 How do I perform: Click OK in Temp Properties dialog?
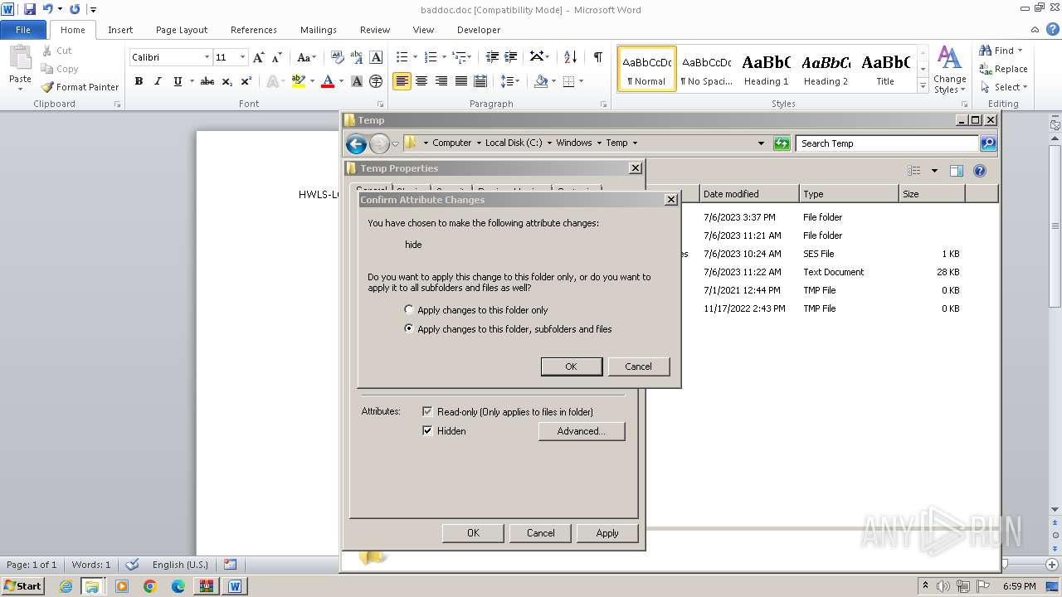pos(473,533)
